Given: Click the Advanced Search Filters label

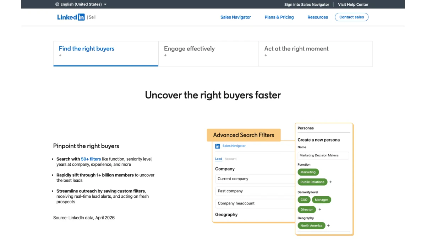Looking at the screenshot, I should pyautogui.click(x=244, y=135).
